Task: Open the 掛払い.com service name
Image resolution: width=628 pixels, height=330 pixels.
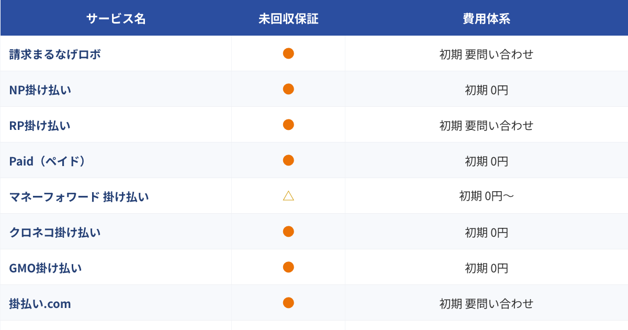Action: click(x=40, y=303)
